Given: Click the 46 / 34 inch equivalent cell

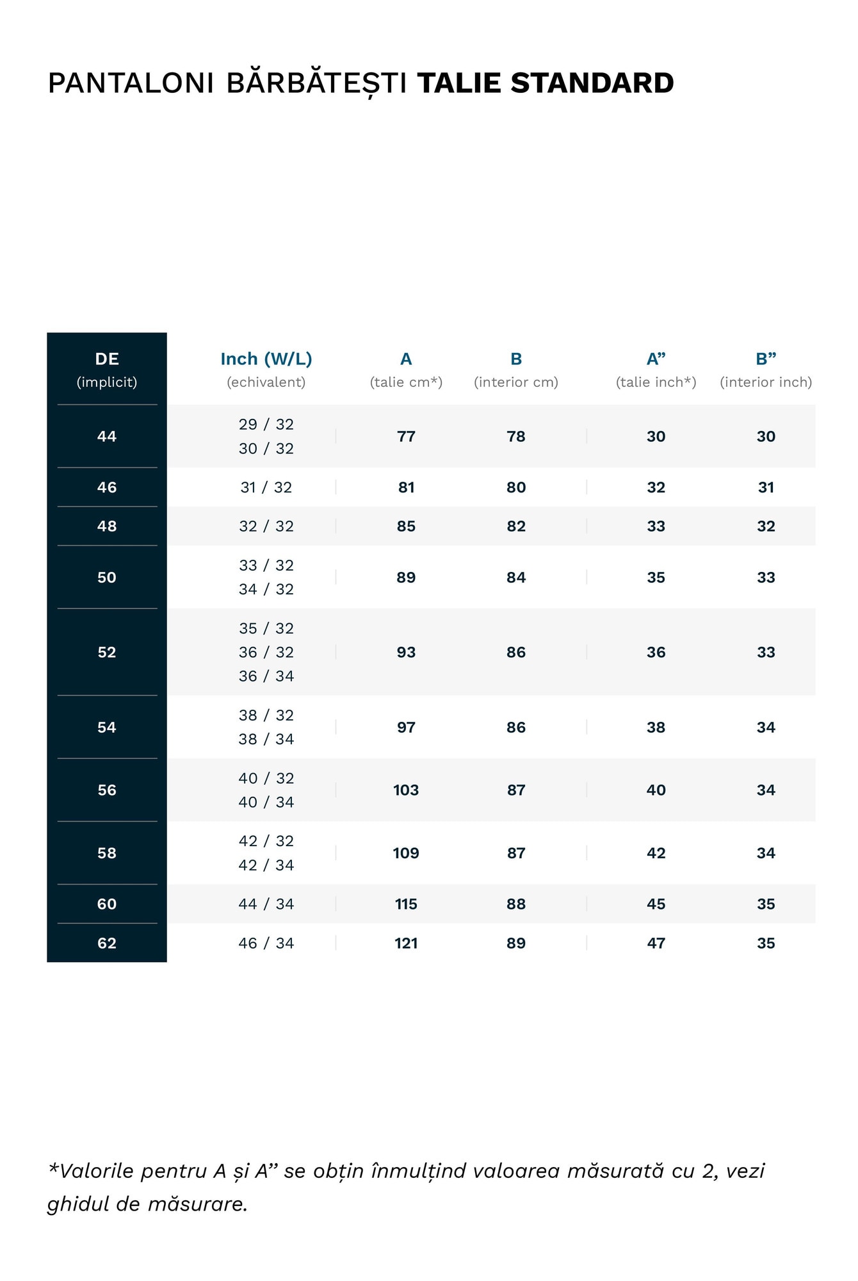Looking at the screenshot, I should (x=266, y=943).
